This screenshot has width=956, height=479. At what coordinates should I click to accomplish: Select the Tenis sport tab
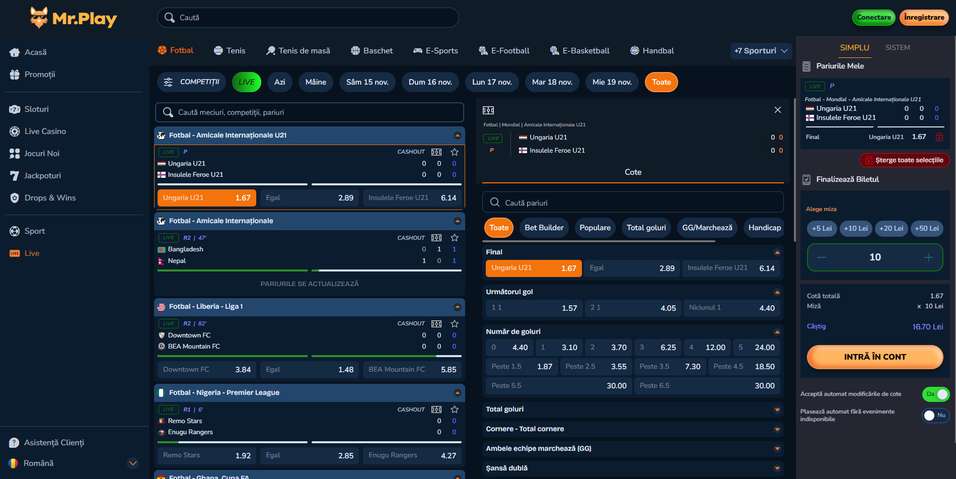[x=230, y=51]
